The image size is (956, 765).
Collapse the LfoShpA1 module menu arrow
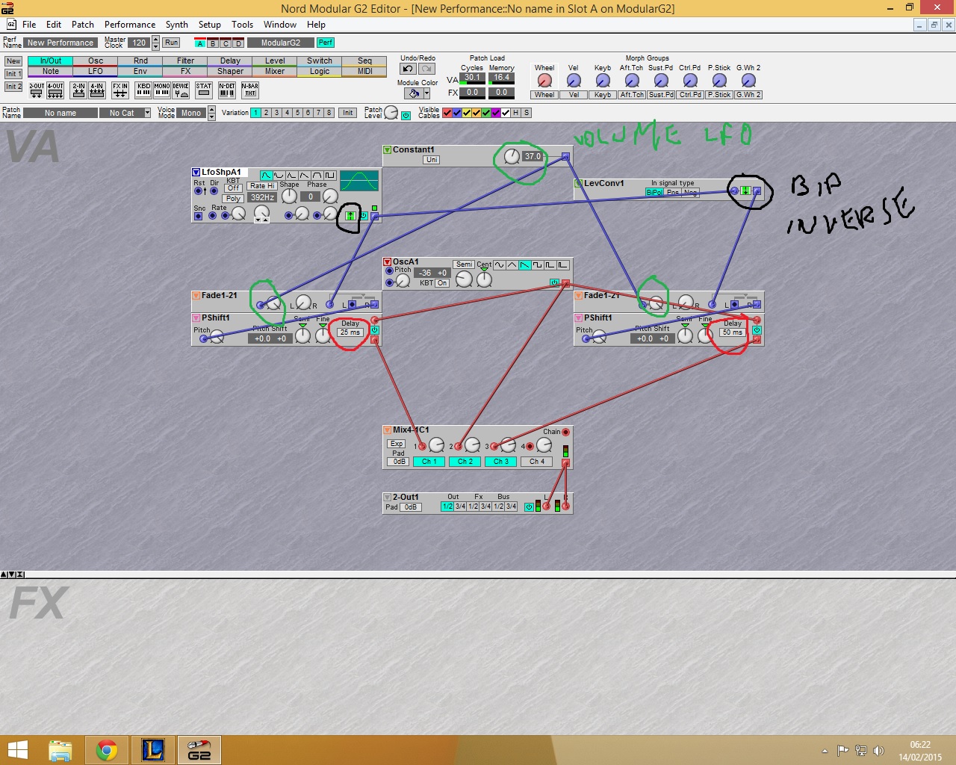(196, 173)
